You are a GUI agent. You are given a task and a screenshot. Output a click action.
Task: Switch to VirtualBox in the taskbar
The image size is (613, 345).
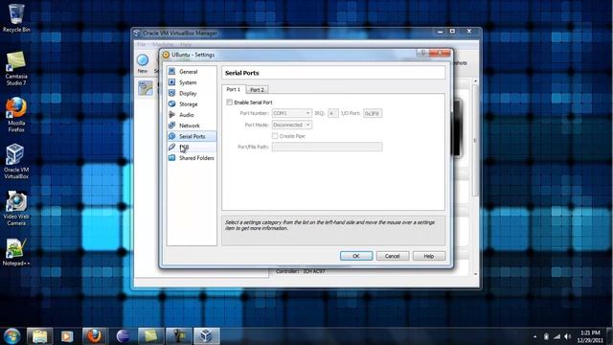(x=207, y=336)
